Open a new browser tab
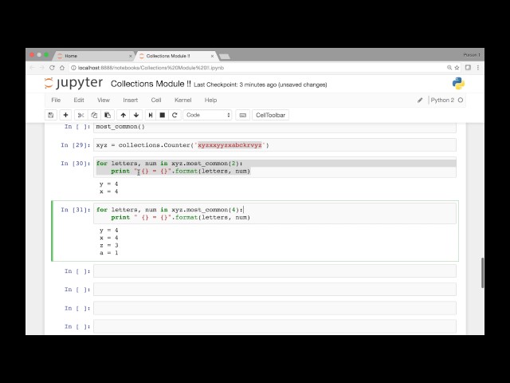 [x=225, y=57]
